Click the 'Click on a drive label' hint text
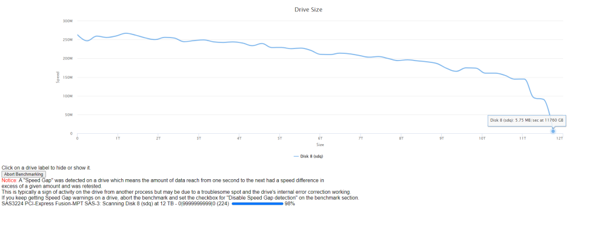The height and width of the screenshot is (244, 606). 47,168
